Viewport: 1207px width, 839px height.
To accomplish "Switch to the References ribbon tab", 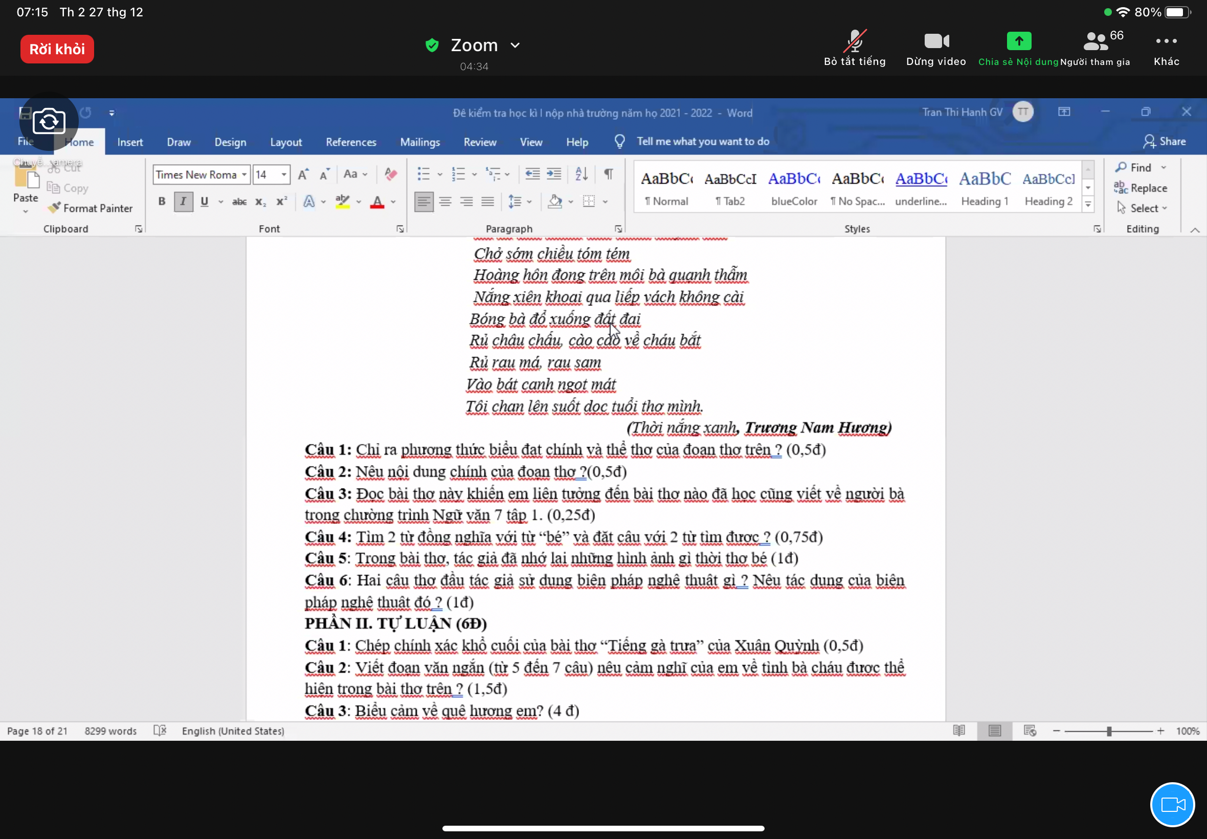I will tap(350, 142).
